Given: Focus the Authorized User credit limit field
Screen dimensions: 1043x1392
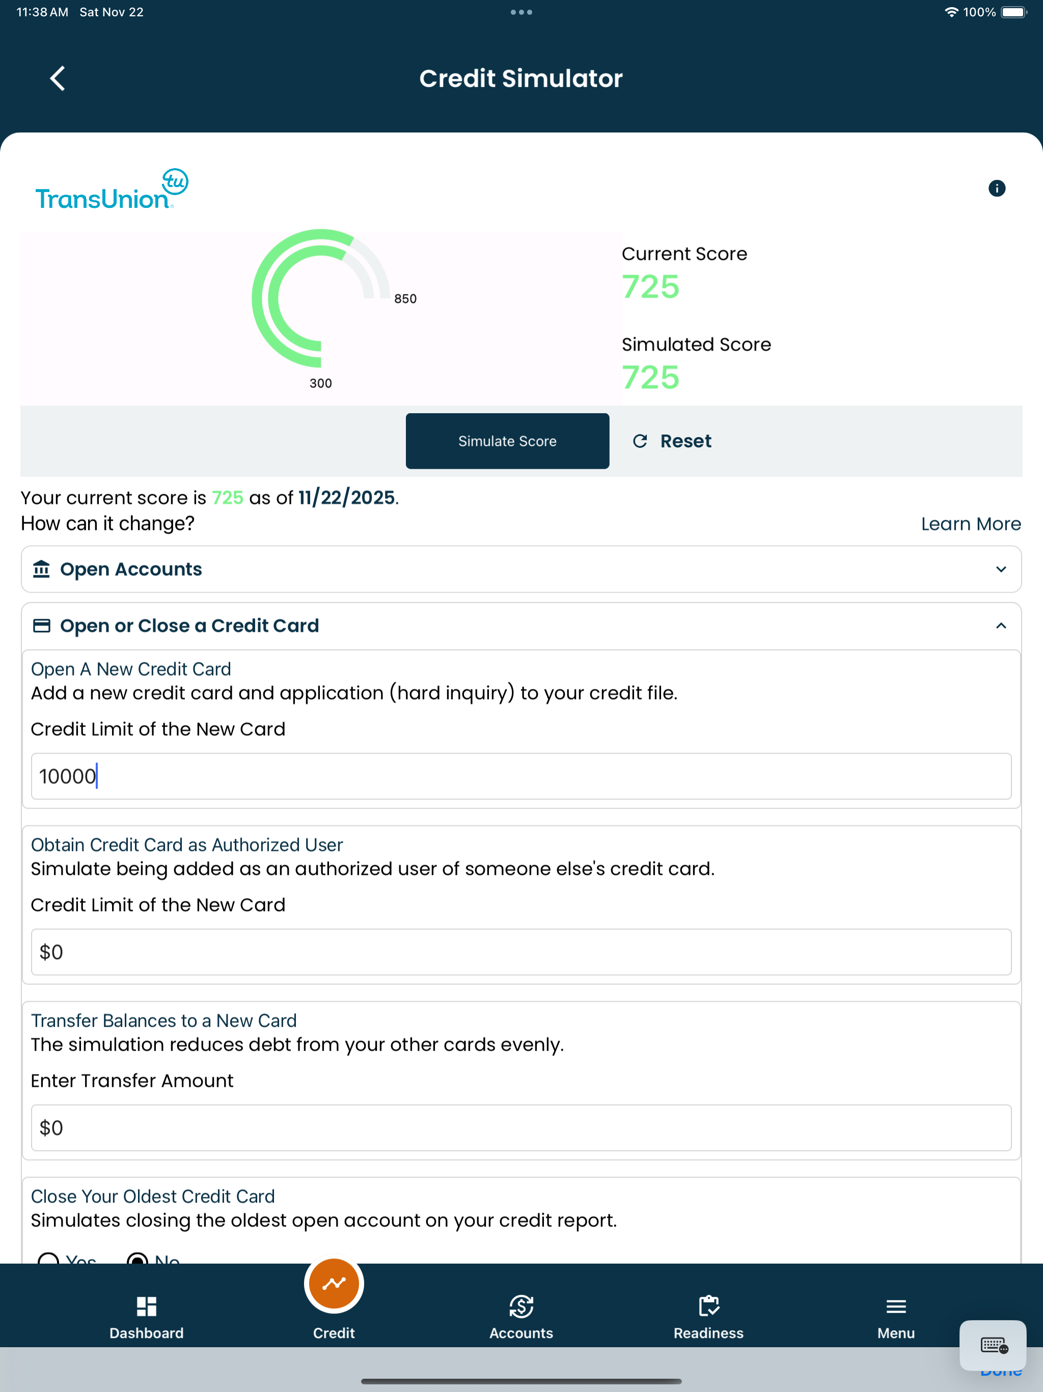Looking at the screenshot, I should pos(521,952).
